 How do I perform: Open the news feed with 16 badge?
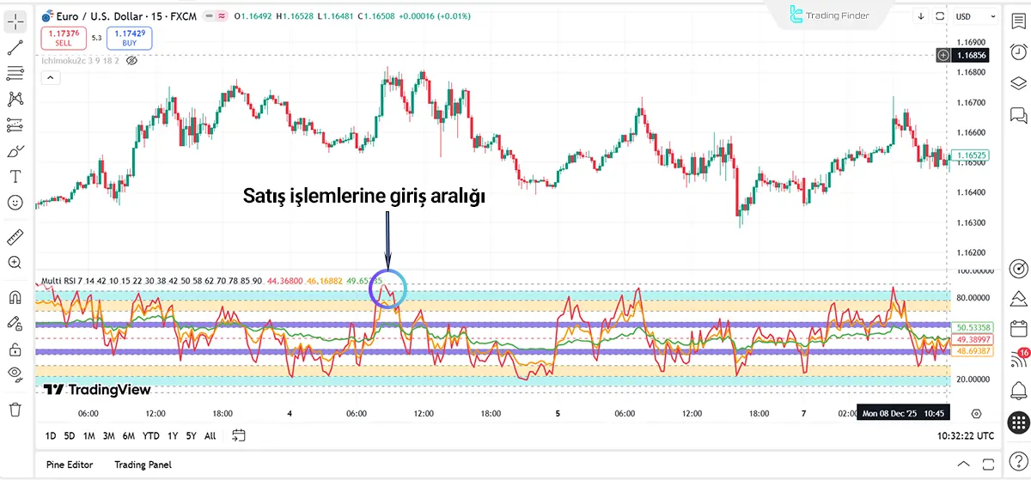coord(1018,360)
